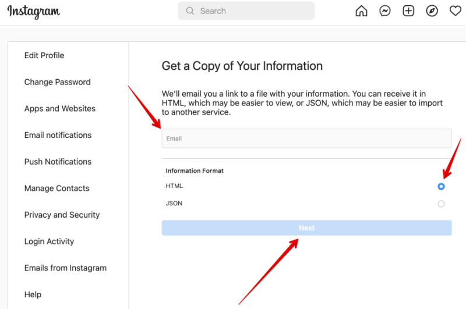
Task: Open the Explore compass icon
Action: point(432,11)
